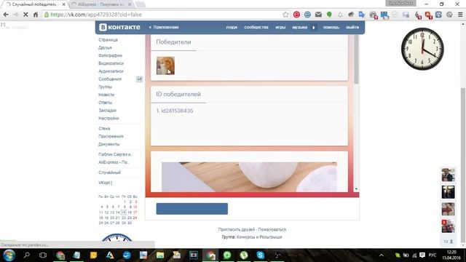
Task: Open the yellow sticky notes taskbar icon
Action: (93, 255)
